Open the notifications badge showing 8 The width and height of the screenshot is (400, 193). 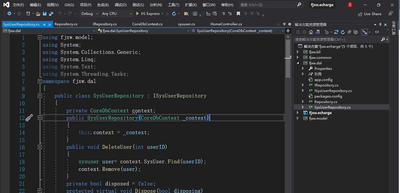pyautogui.click(x=350, y=5)
